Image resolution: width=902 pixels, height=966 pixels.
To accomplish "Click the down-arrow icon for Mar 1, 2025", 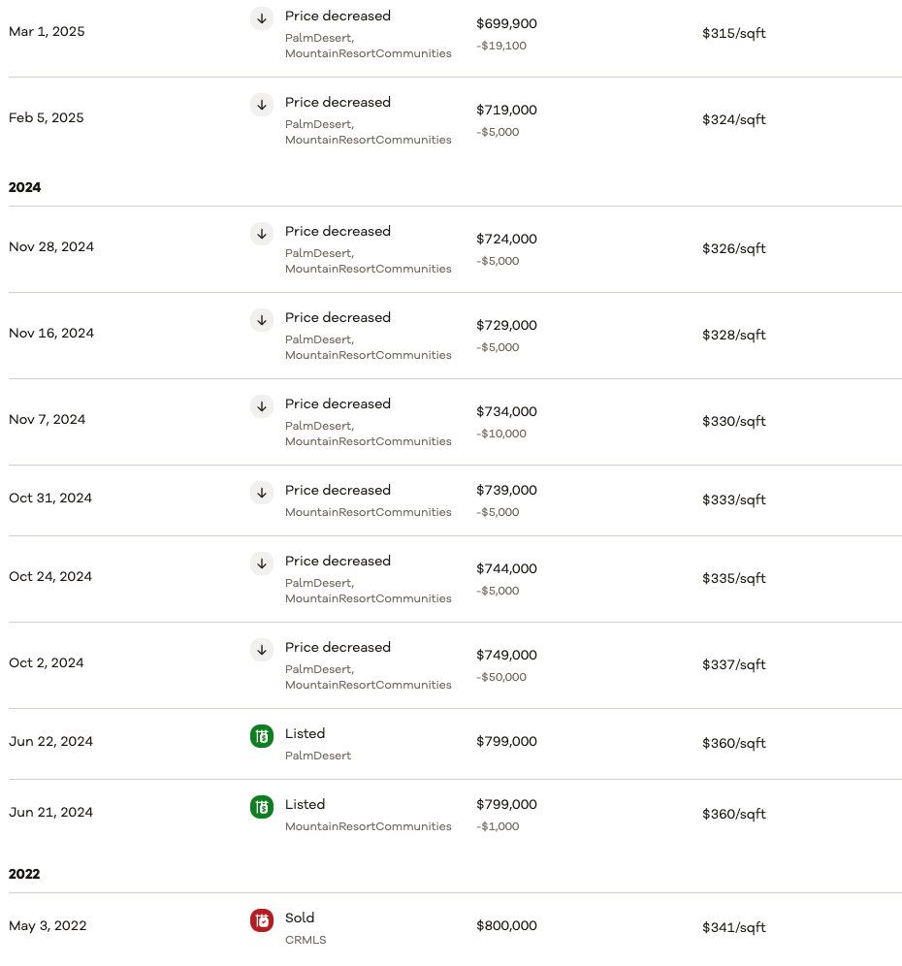I will (x=262, y=18).
